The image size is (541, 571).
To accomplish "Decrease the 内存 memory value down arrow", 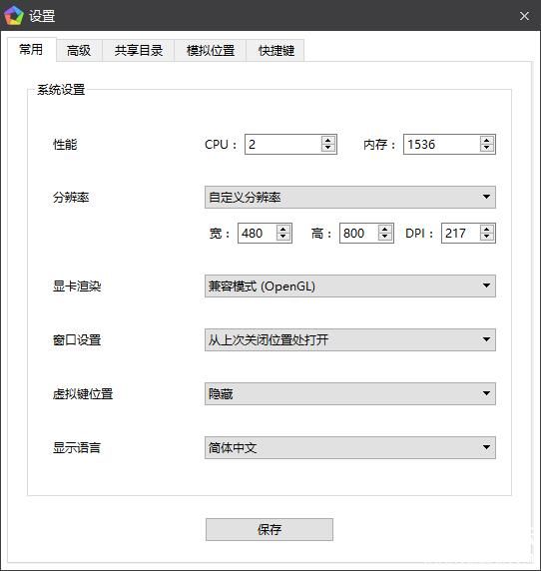I will coord(486,148).
